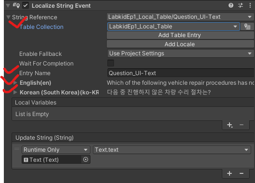Click the List is Empty text
The height and width of the screenshot is (183, 255).
click(32, 114)
